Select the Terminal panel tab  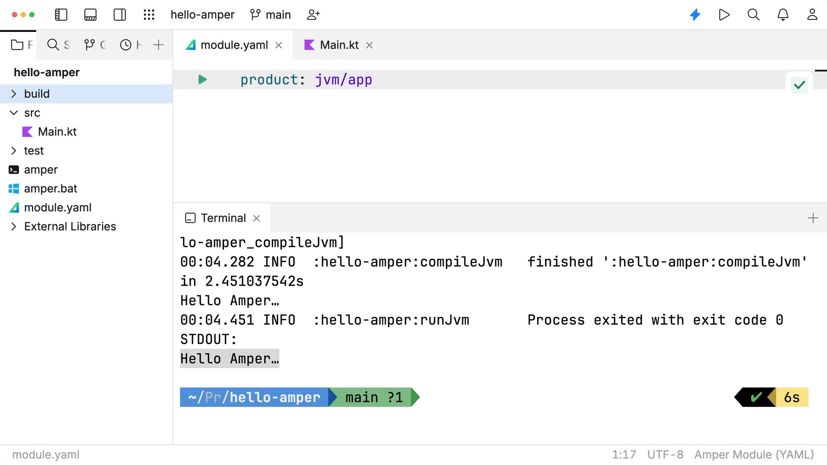[x=222, y=218]
